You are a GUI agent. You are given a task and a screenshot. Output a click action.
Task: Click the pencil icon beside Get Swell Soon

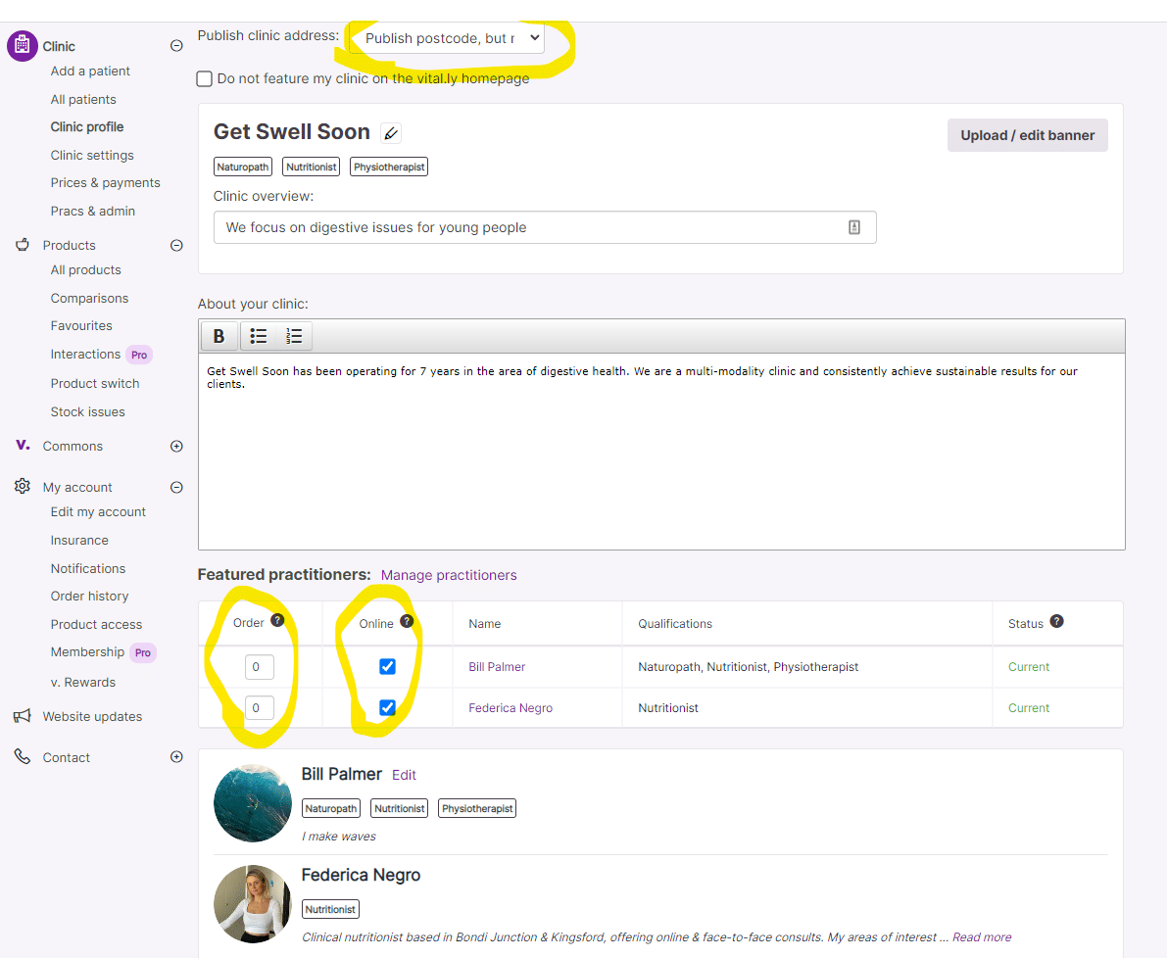(390, 133)
